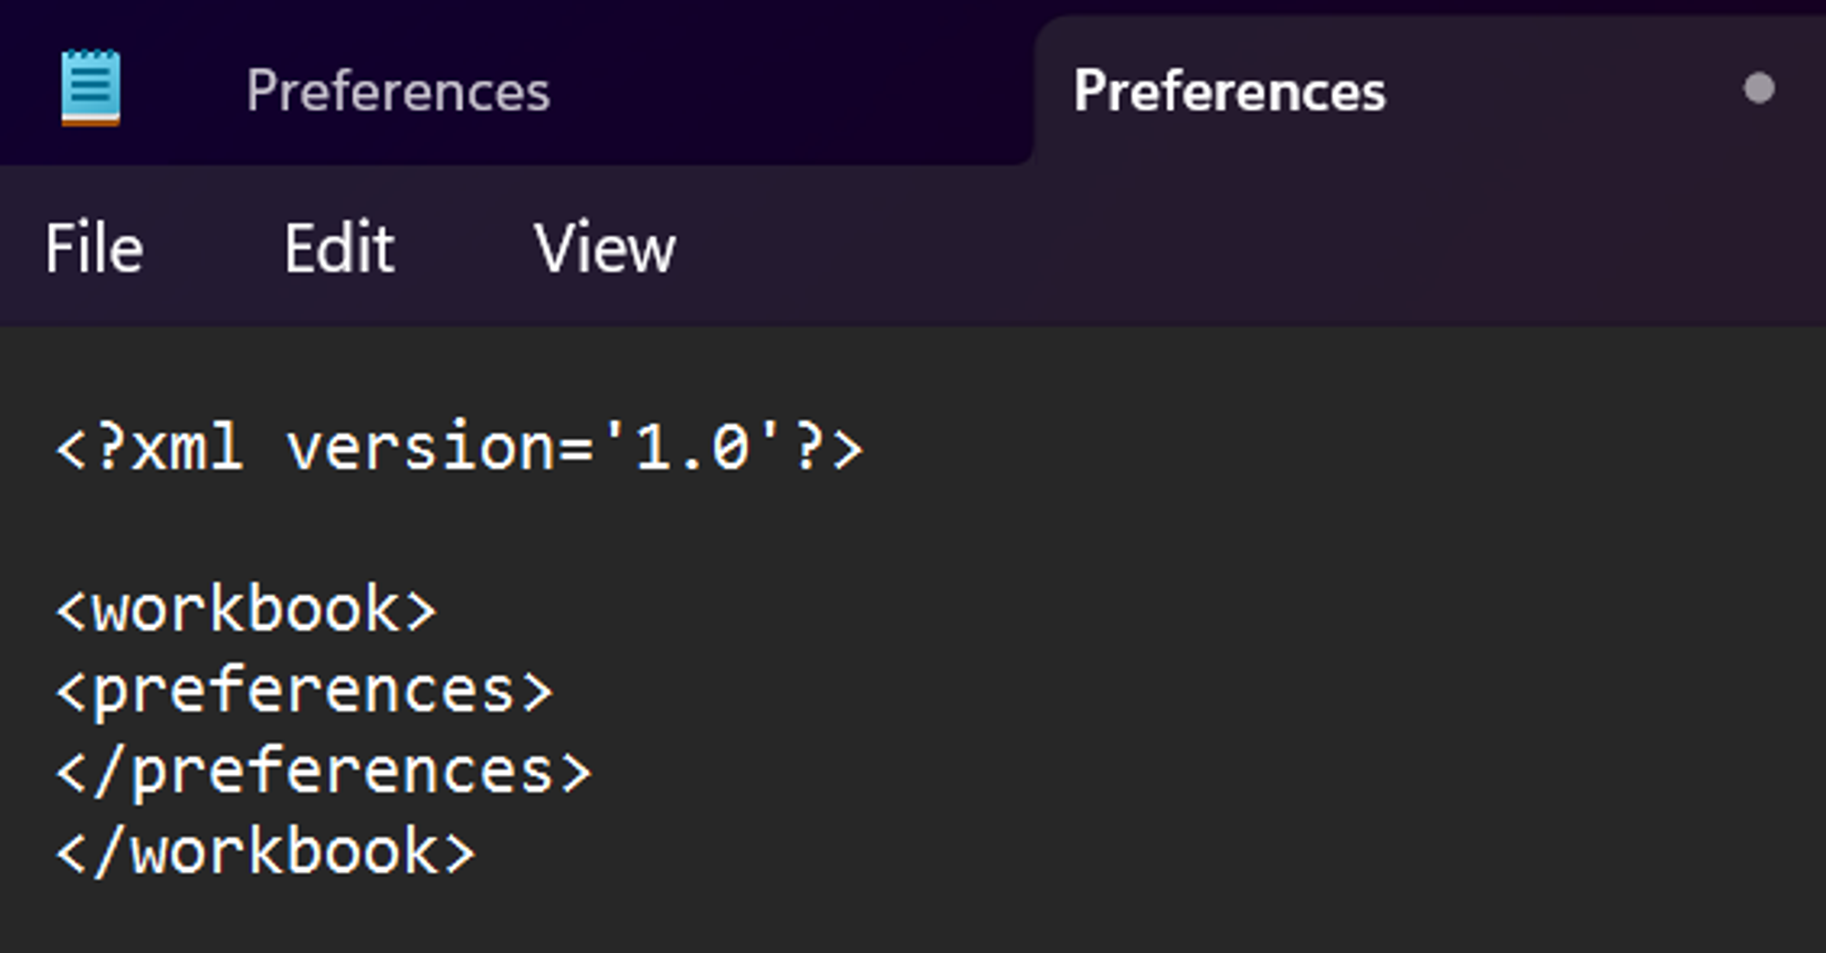The height and width of the screenshot is (953, 1826).
Task: Click the unsaved changes dot on tab
Action: [1758, 89]
